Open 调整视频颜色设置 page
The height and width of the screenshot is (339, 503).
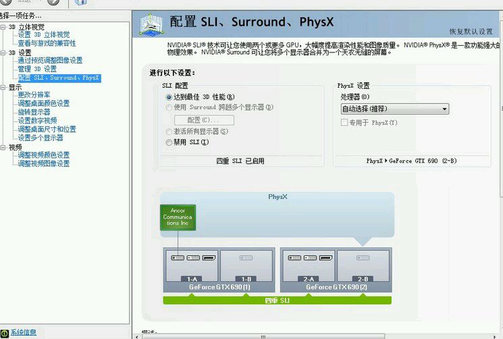[44, 155]
